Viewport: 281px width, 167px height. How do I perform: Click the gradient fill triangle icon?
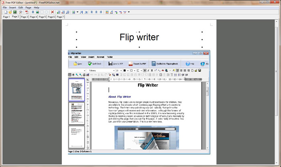pyautogui.click(x=112, y=12)
